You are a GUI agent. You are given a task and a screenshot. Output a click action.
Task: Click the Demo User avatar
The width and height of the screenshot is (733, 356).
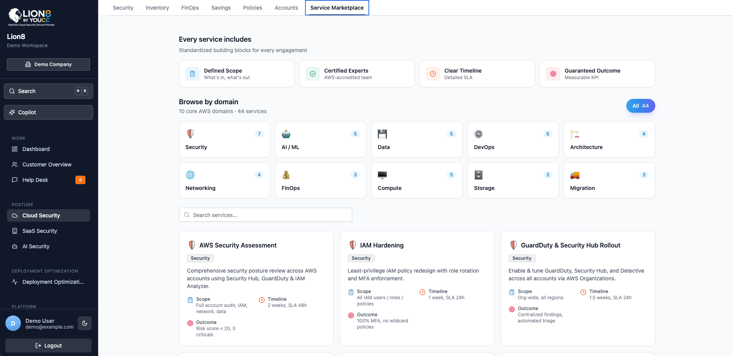[13, 323]
